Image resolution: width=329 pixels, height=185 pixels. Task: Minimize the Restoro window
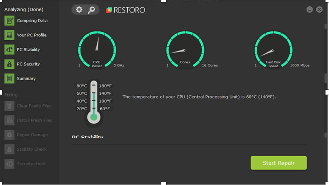[309, 10]
